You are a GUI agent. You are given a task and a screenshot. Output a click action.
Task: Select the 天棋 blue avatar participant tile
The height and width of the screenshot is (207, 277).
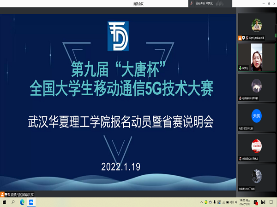257,118
